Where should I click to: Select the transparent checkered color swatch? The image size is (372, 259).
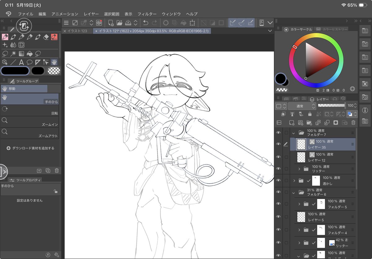click(54, 71)
